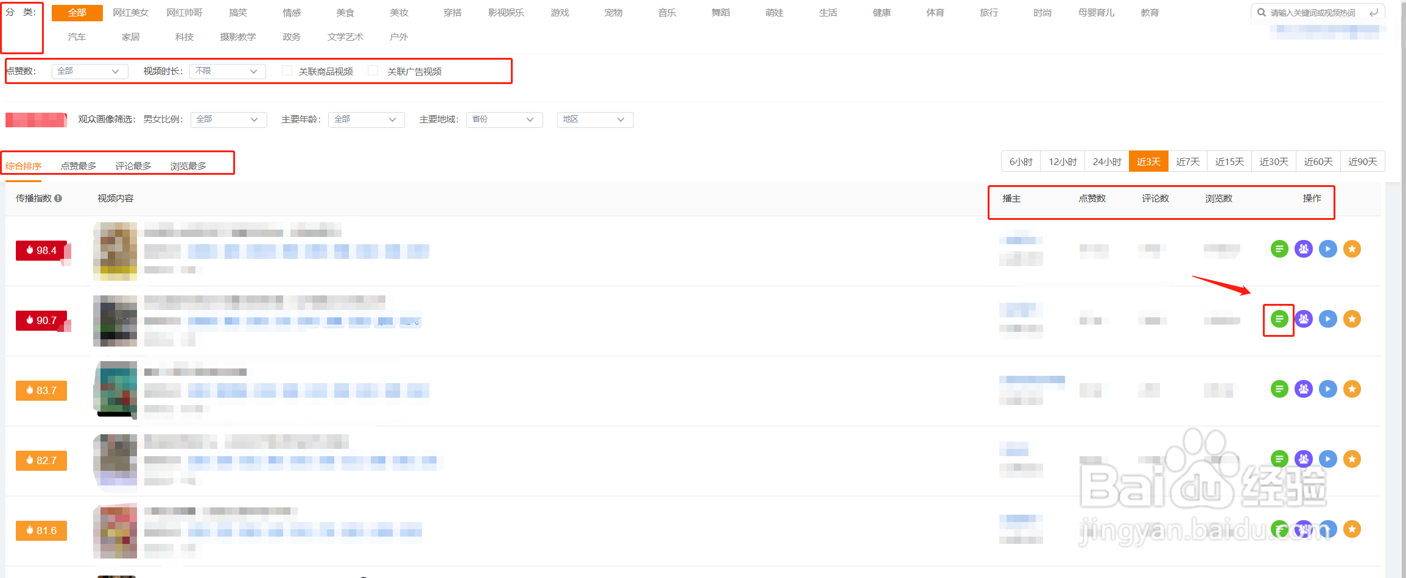Image resolution: width=1406 pixels, height=578 pixels.
Task: Select the 6小时 time range
Action: pos(1021,161)
